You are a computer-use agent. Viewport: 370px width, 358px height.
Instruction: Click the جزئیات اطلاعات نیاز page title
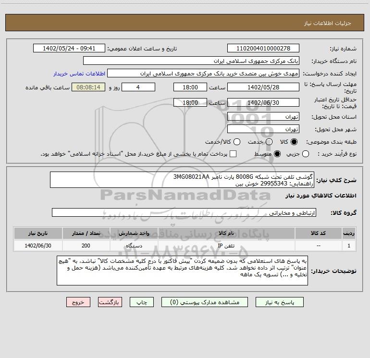327,23
